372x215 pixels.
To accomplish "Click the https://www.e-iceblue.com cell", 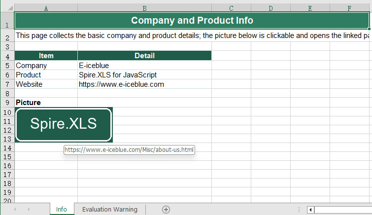I will [x=144, y=84].
